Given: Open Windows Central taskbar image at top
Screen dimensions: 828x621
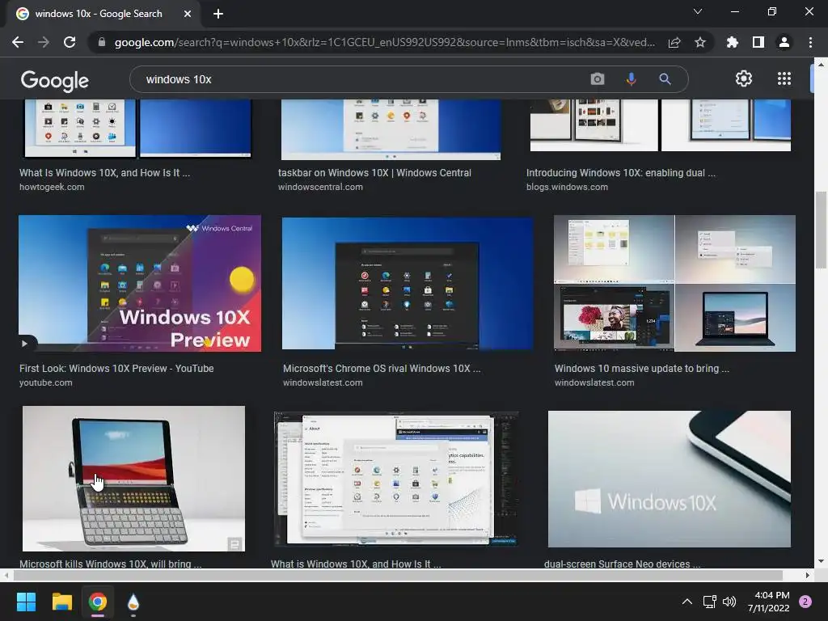Looking at the screenshot, I should 391,129.
